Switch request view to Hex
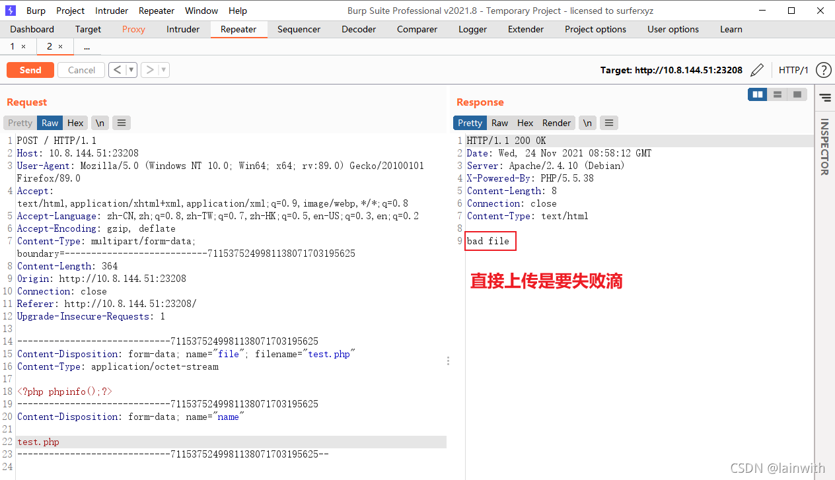This screenshot has height=480, width=835. point(75,123)
